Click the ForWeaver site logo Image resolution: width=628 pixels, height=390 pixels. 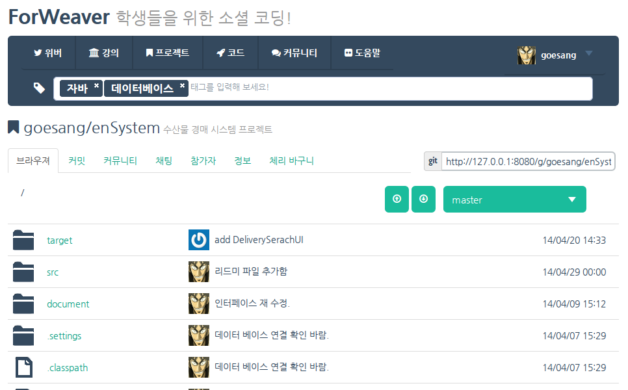(x=59, y=17)
